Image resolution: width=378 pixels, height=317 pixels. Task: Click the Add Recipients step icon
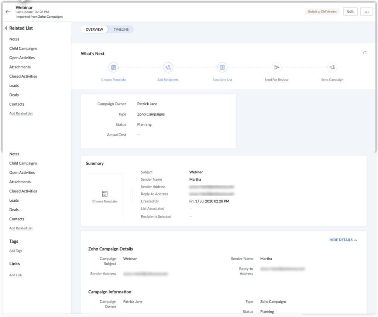[x=168, y=67]
